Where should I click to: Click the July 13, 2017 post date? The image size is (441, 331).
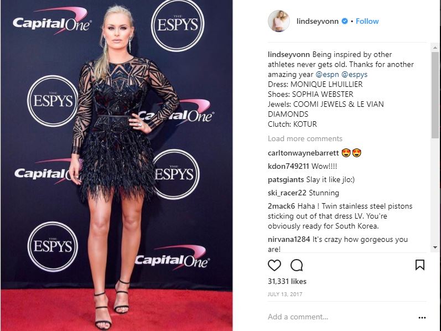285,294
